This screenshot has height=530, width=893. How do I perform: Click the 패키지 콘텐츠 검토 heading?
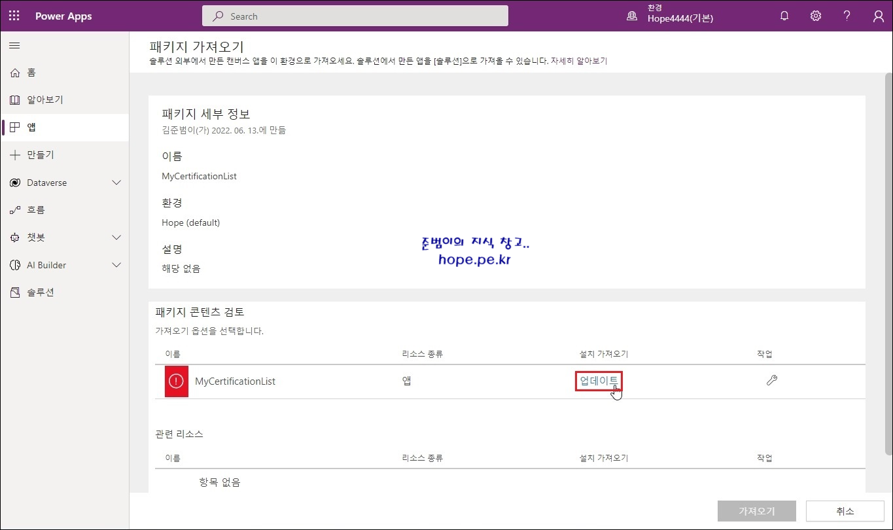pos(200,312)
